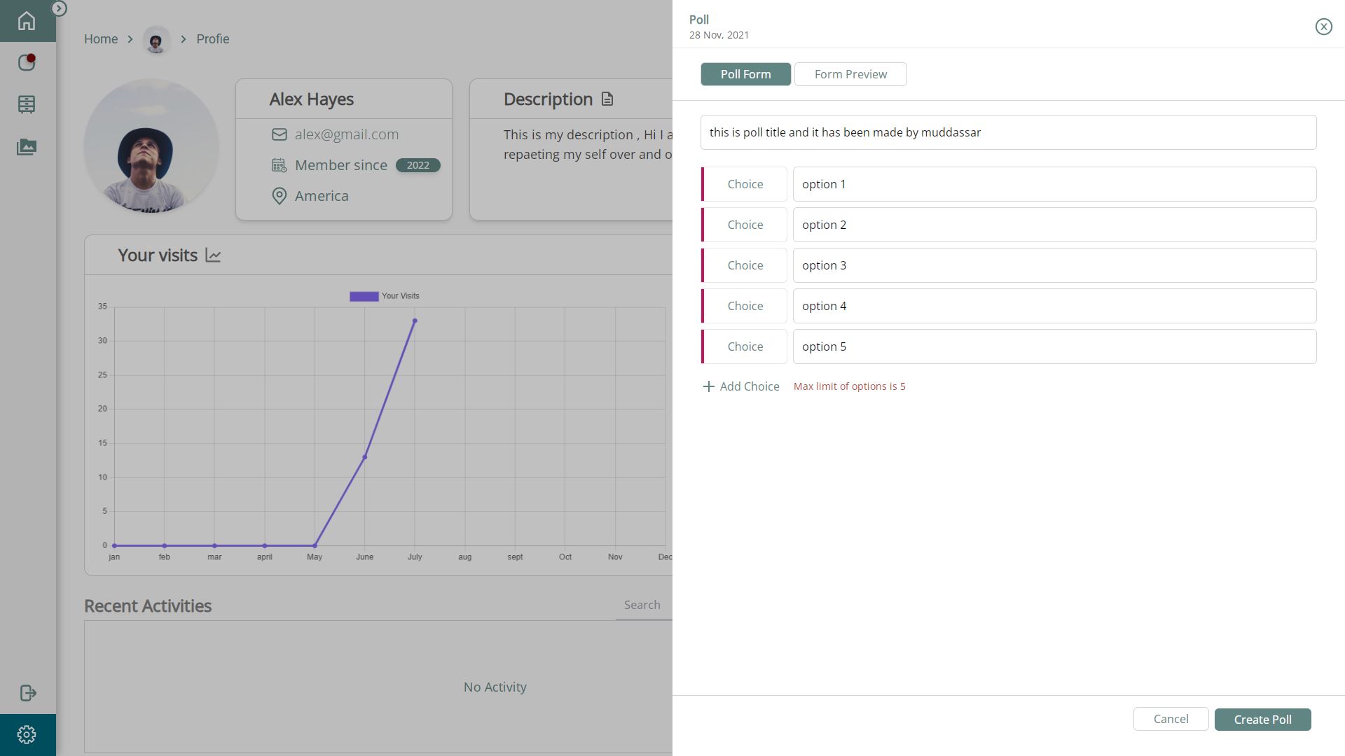Edit the option 5 input field
This screenshot has height=756, width=1345.
click(x=1055, y=346)
